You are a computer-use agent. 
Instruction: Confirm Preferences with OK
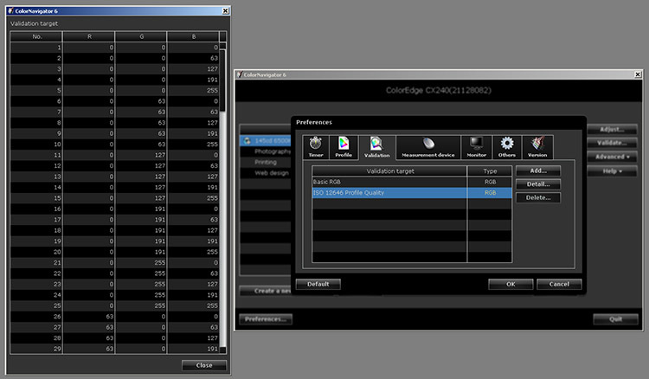(x=511, y=284)
